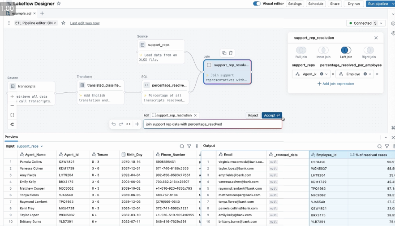Expand the input support_reps selector
The height and width of the screenshot is (226, 395).
[x=30, y=146]
